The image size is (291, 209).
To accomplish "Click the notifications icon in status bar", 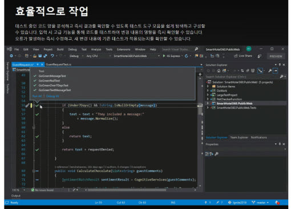I will 277,203.
